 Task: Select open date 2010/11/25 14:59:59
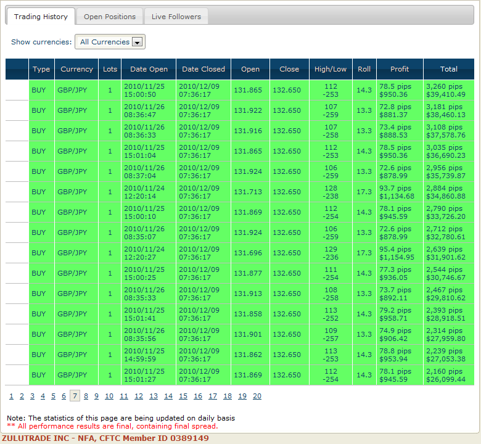click(149, 355)
